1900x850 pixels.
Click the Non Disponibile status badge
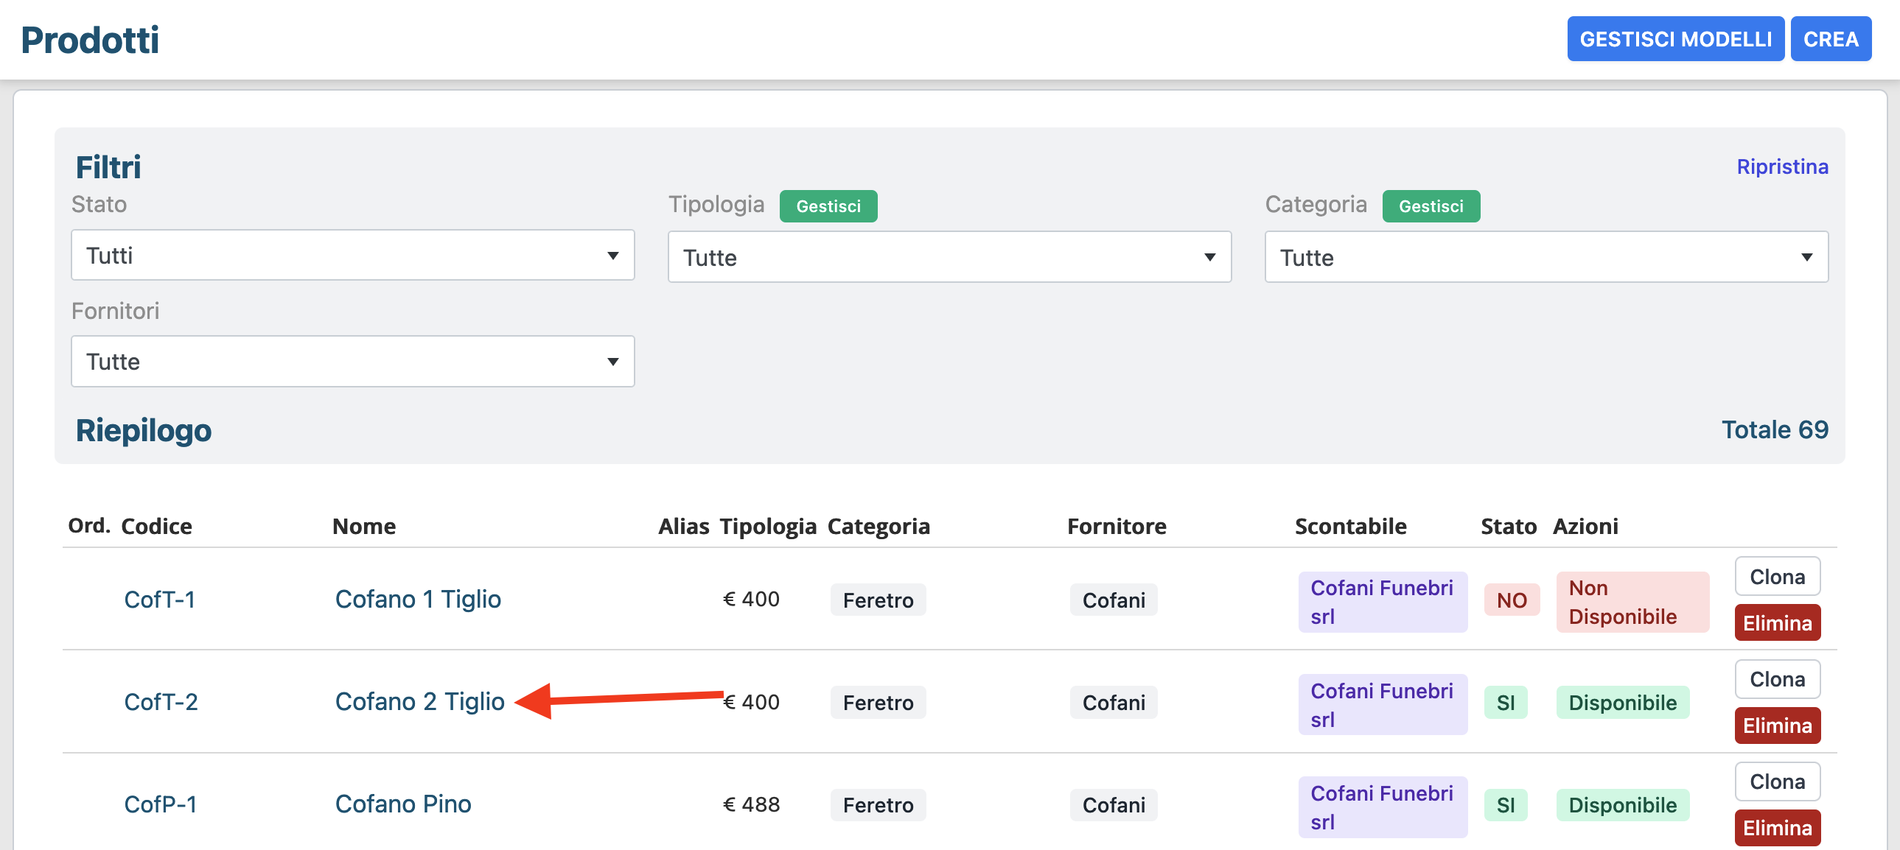tap(1632, 602)
